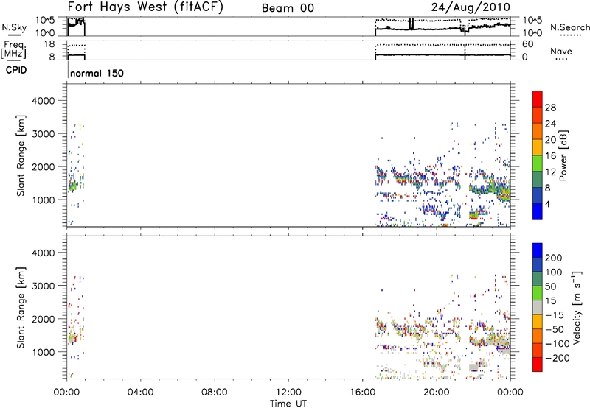Click the '16:00' time axis label

click(362, 393)
